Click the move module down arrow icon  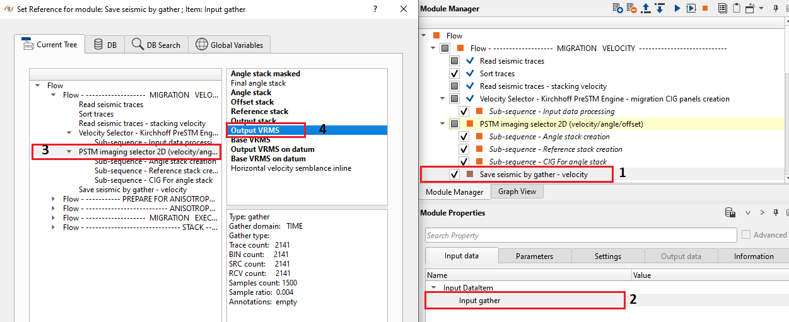point(659,9)
